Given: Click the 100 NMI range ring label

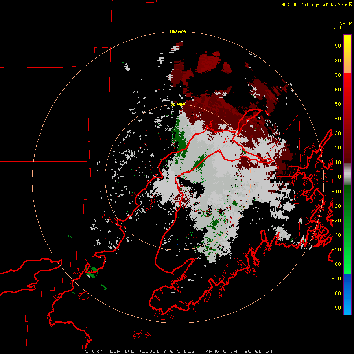Looking at the screenshot, I should [178, 31].
